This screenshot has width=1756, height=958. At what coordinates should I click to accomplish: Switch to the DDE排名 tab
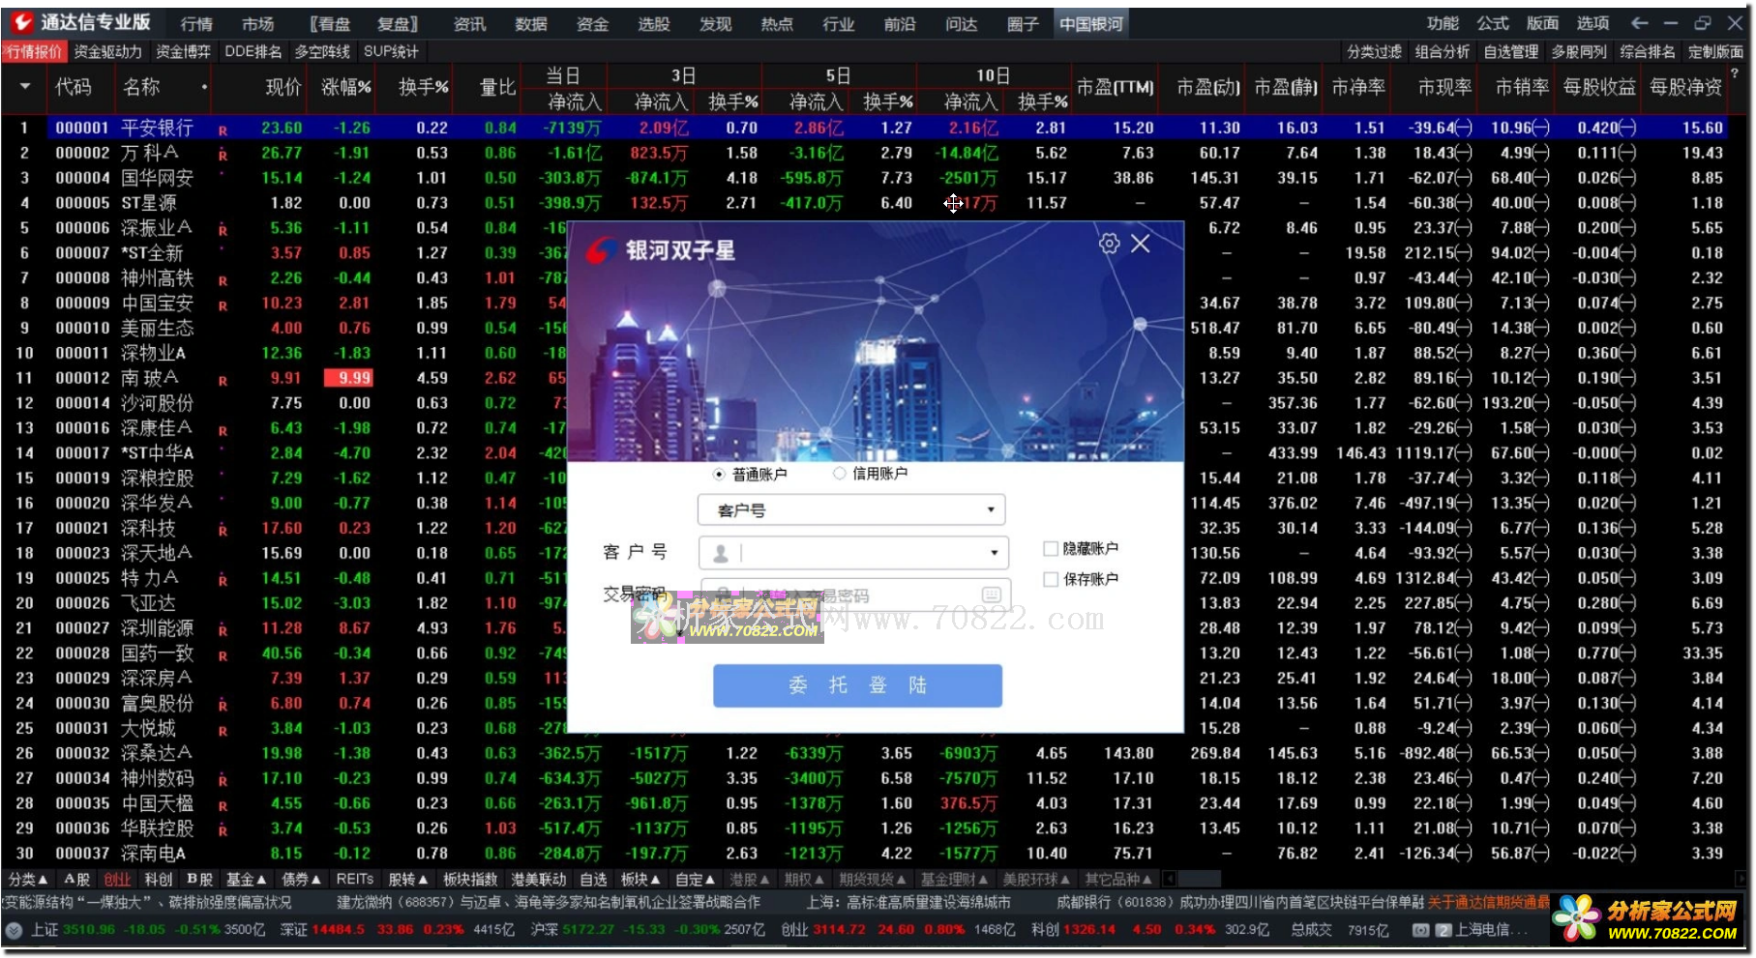point(253,51)
